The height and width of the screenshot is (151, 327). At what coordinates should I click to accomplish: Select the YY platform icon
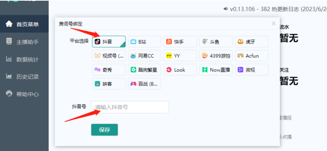180,56
